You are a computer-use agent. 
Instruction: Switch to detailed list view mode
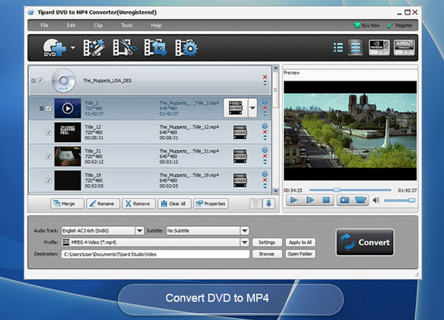[x=355, y=47]
